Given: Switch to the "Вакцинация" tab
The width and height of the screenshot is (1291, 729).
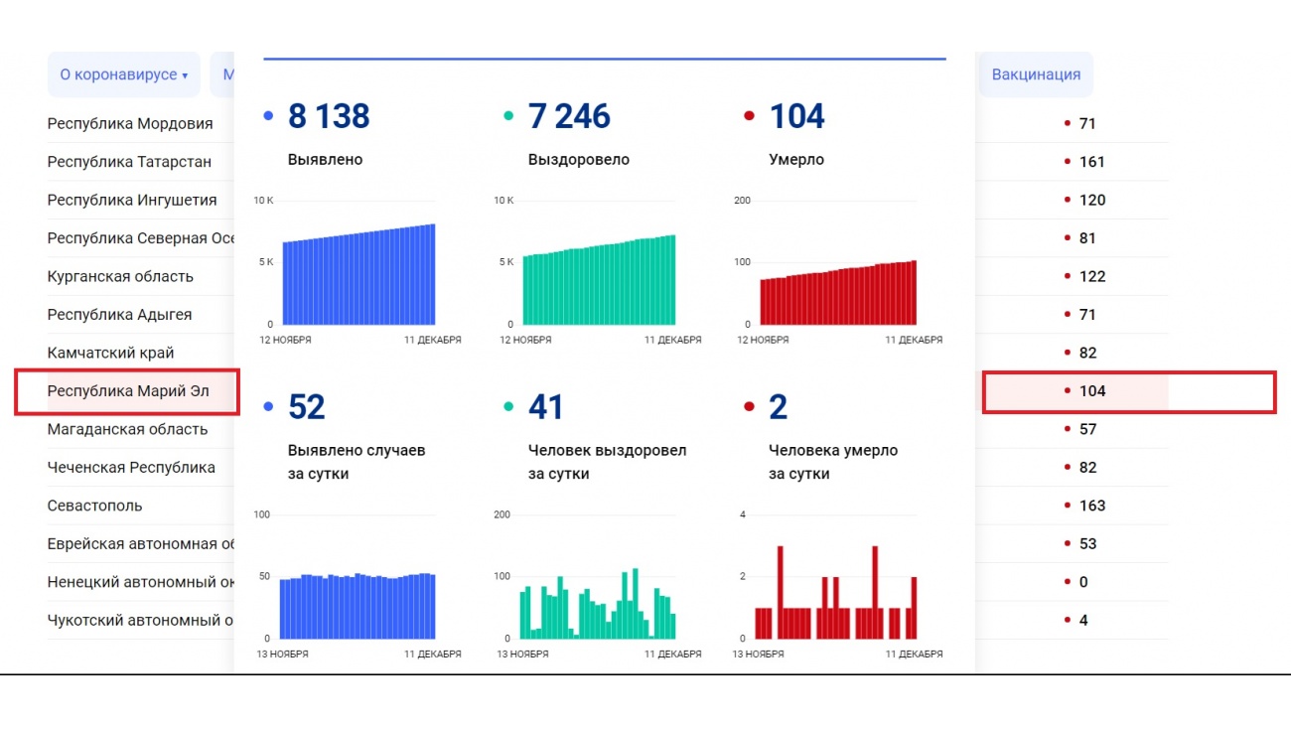Looking at the screenshot, I should (x=1035, y=74).
